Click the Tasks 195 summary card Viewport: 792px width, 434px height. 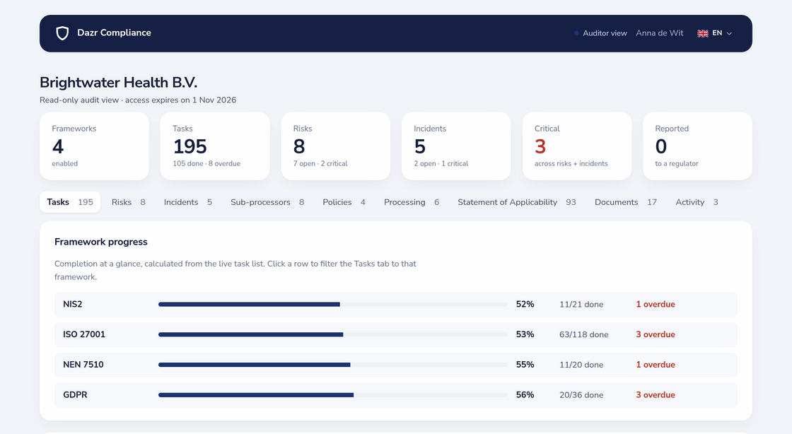pos(215,146)
